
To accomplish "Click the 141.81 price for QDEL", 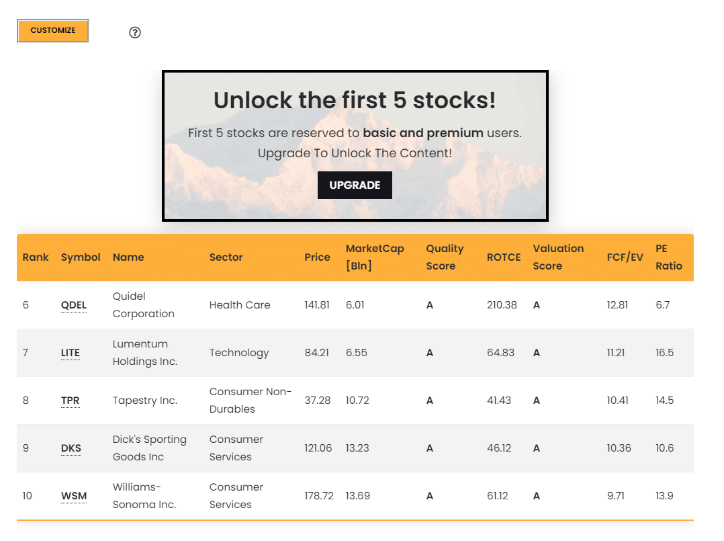I will coord(317,305).
